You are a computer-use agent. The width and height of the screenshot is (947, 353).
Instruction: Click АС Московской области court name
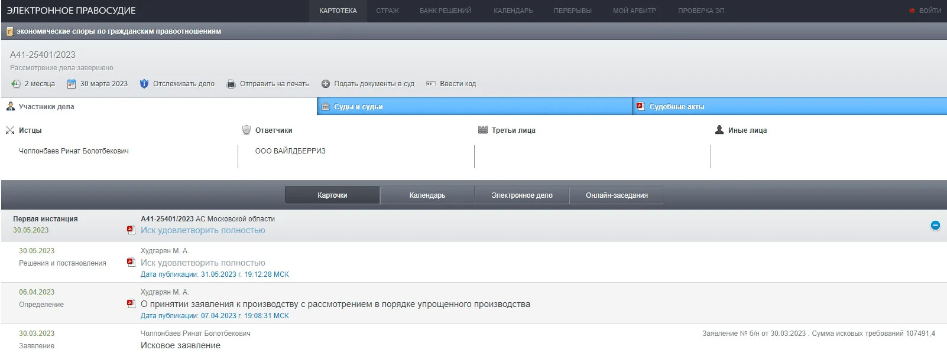(235, 219)
